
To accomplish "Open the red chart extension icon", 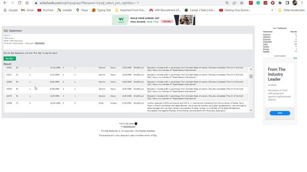I will (x=265, y=3).
